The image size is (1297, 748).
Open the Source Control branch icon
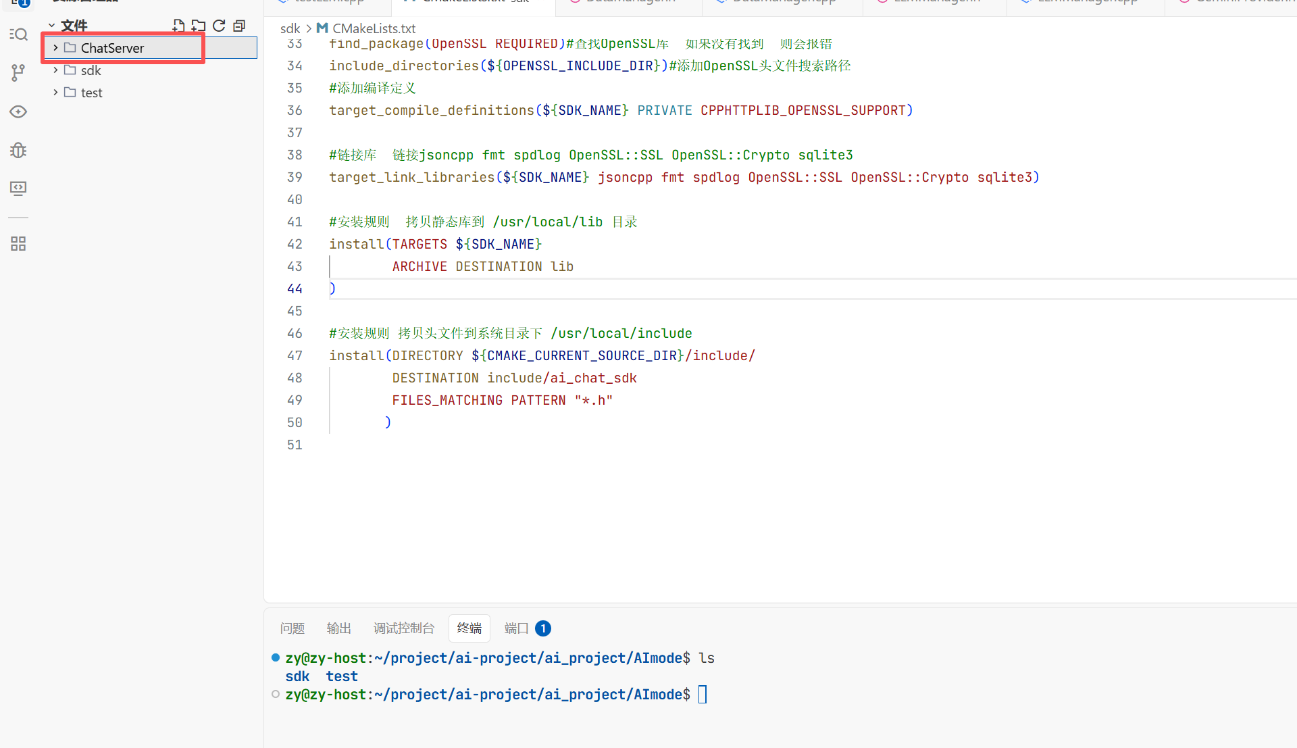coord(18,72)
